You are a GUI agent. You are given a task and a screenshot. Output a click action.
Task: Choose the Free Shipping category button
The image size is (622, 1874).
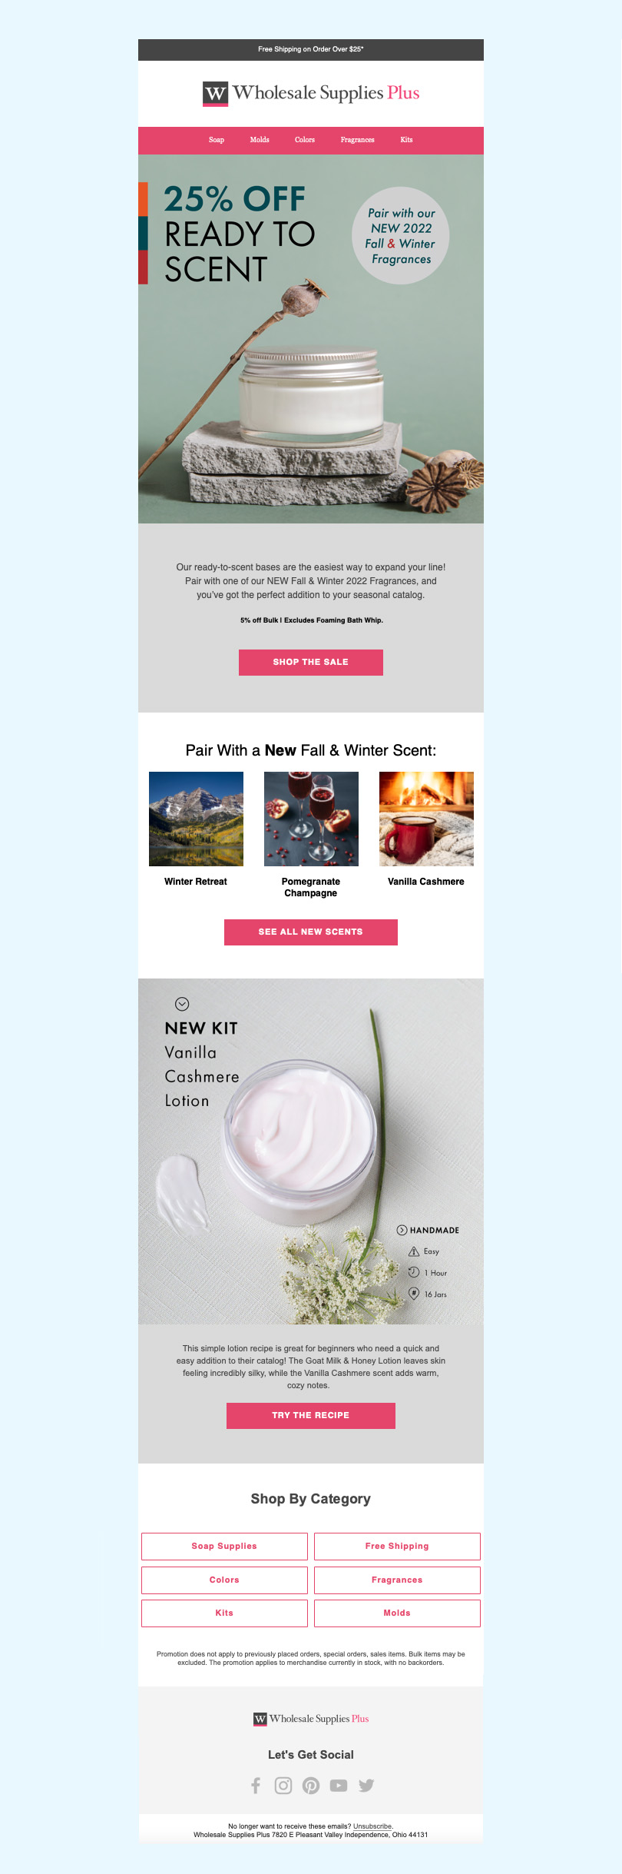tap(397, 1546)
